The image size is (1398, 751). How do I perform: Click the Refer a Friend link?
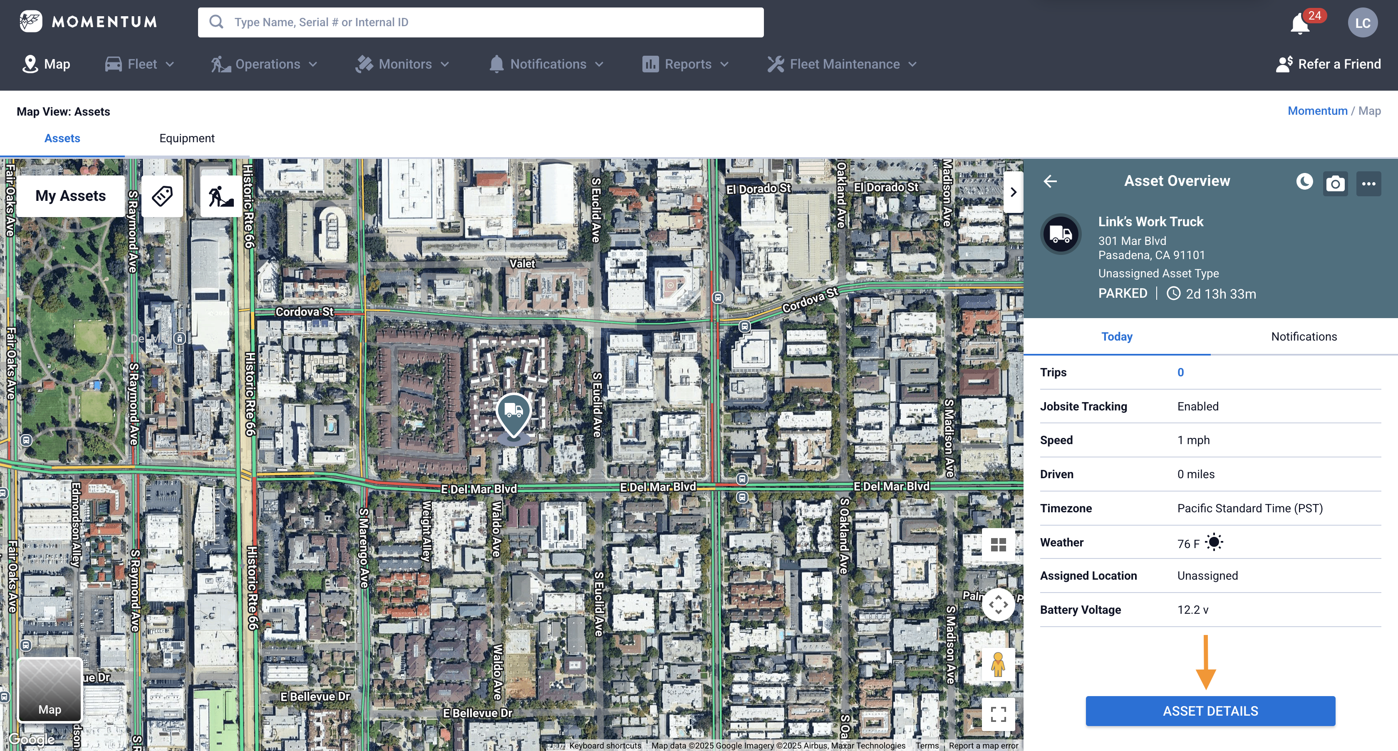(x=1329, y=64)
